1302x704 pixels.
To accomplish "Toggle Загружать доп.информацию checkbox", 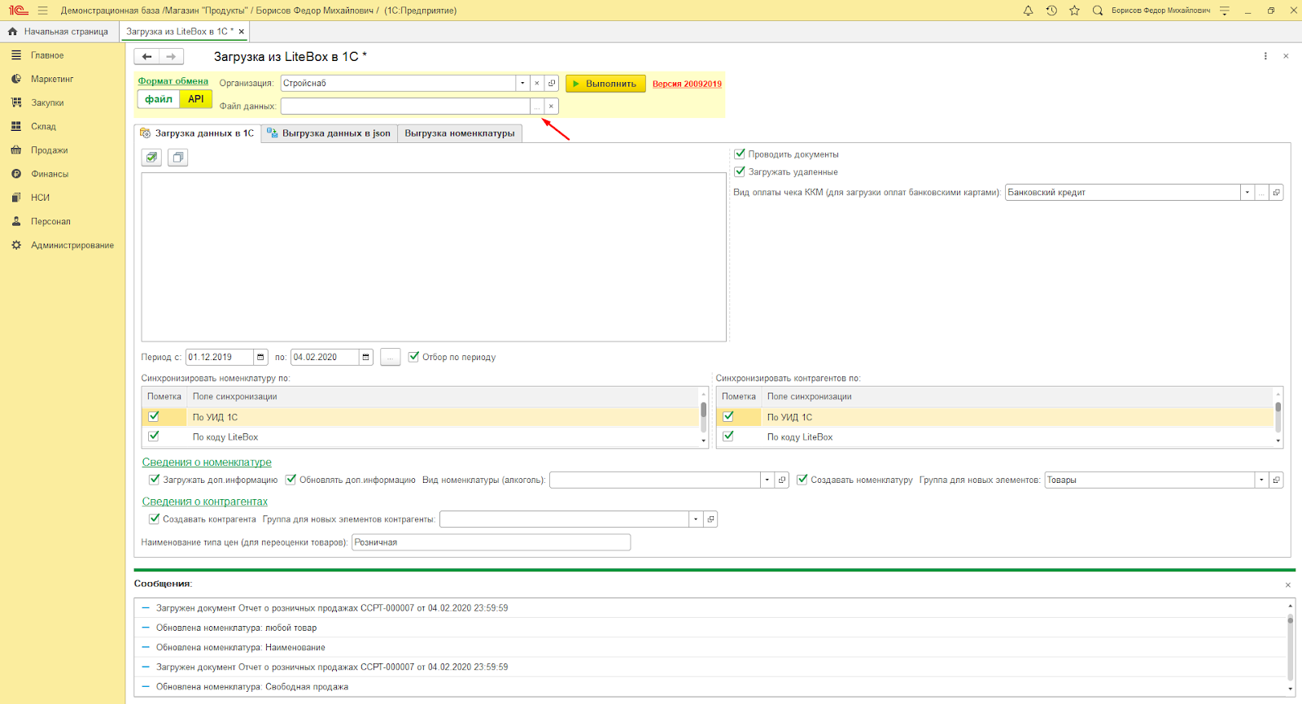I will 155,480.
